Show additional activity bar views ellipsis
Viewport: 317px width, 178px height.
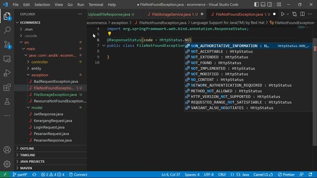[x=7, y=116]
